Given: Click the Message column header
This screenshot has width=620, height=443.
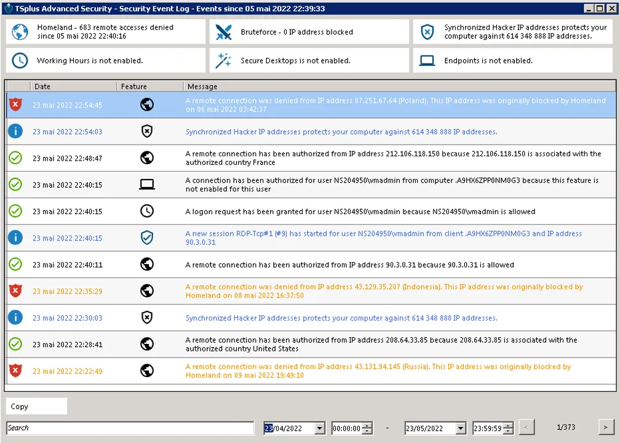Looking at the screenshot, I should 399,86.
